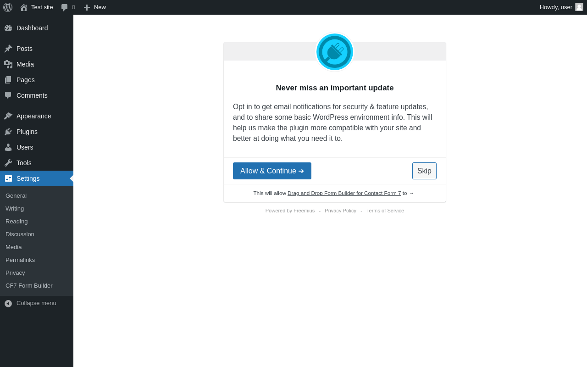Open the Appearance menu
Image resolution: width=587 pixels, height=367 pixels.
pyautogui.click(x=37, y=116)
